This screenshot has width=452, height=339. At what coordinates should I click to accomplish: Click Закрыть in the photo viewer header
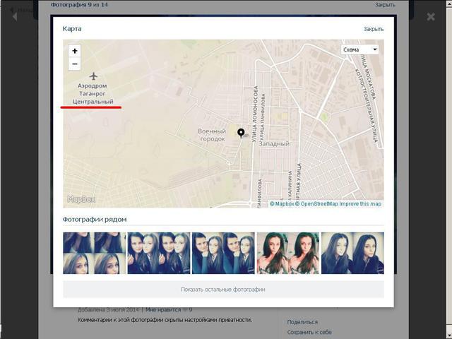pyautogui.click(x=385, y=4)
